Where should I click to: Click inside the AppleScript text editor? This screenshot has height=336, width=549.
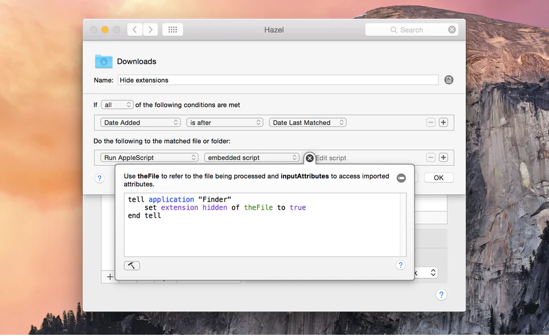262,225
